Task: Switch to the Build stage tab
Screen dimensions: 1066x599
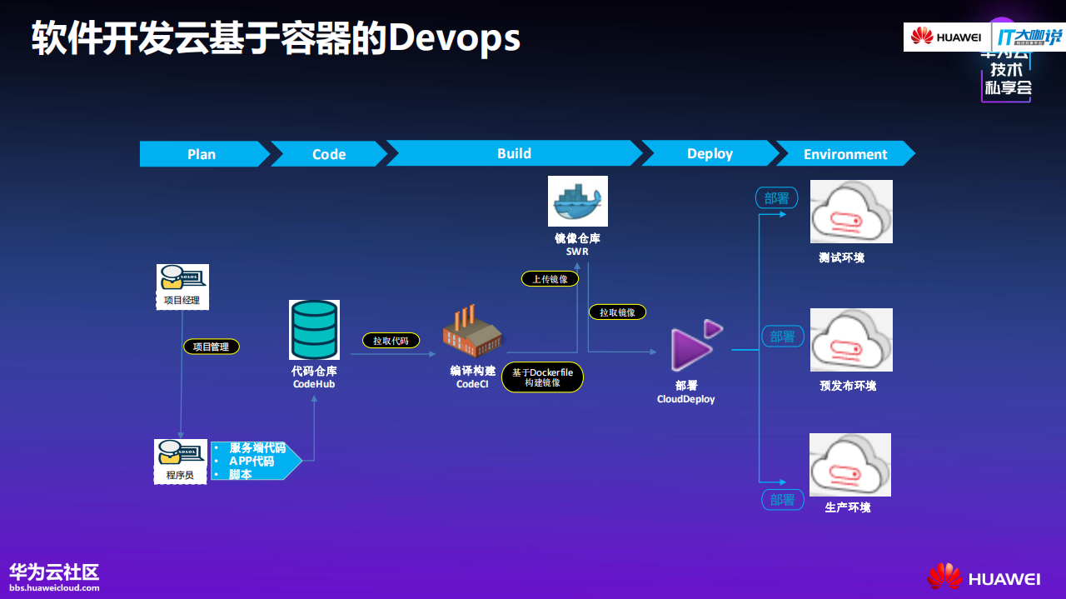Action: coord(515,153)
